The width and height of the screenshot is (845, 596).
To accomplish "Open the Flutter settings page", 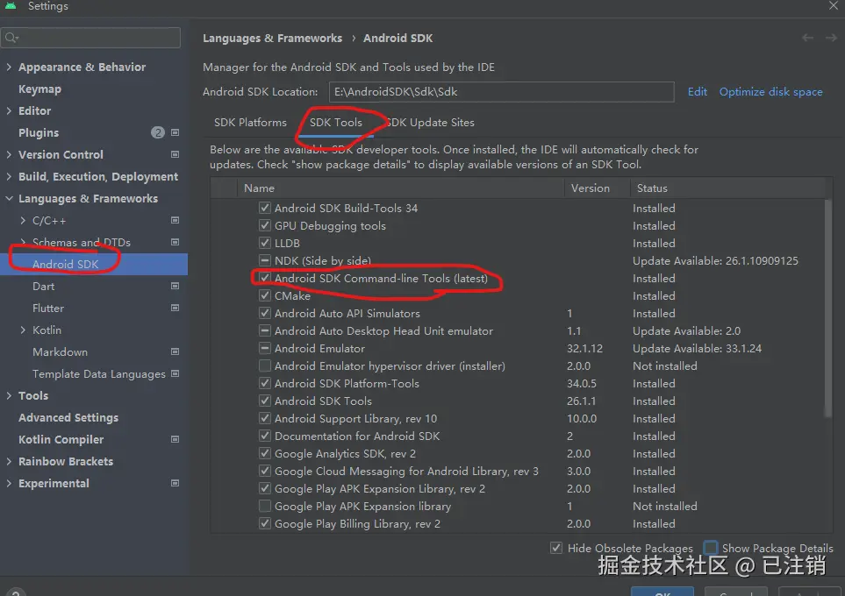I will (x=48, y=308).
